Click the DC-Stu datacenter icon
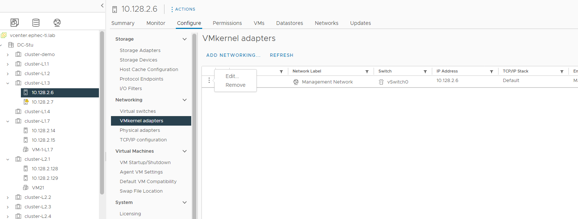Image resolution: width=578 pixels, height=219 pixels. [11, 45]
